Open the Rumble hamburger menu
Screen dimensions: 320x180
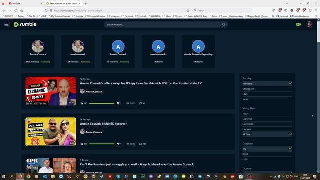[x=6, y=24]
